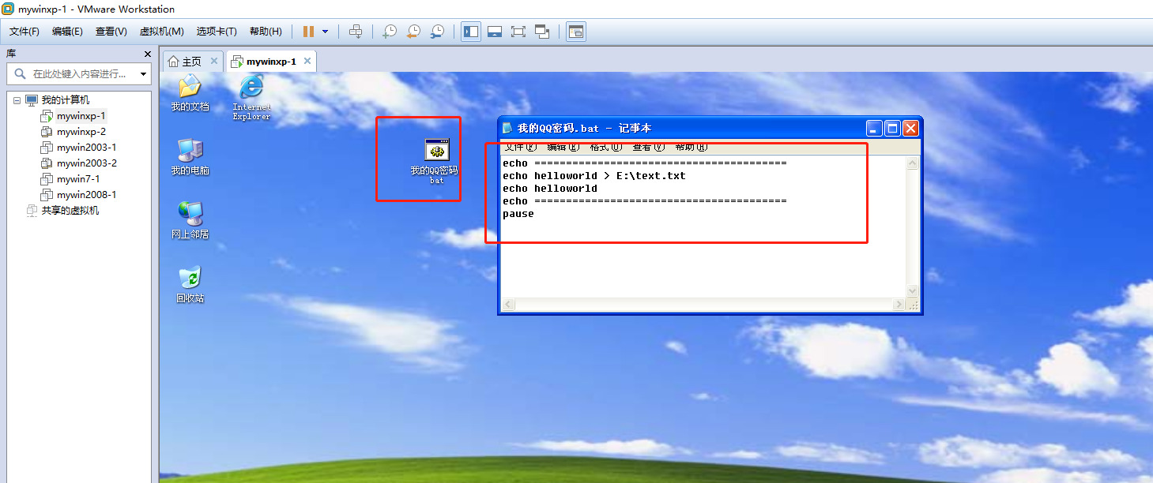
Task: Close the mywinxp-1 tab
Action: pos(307,61)
